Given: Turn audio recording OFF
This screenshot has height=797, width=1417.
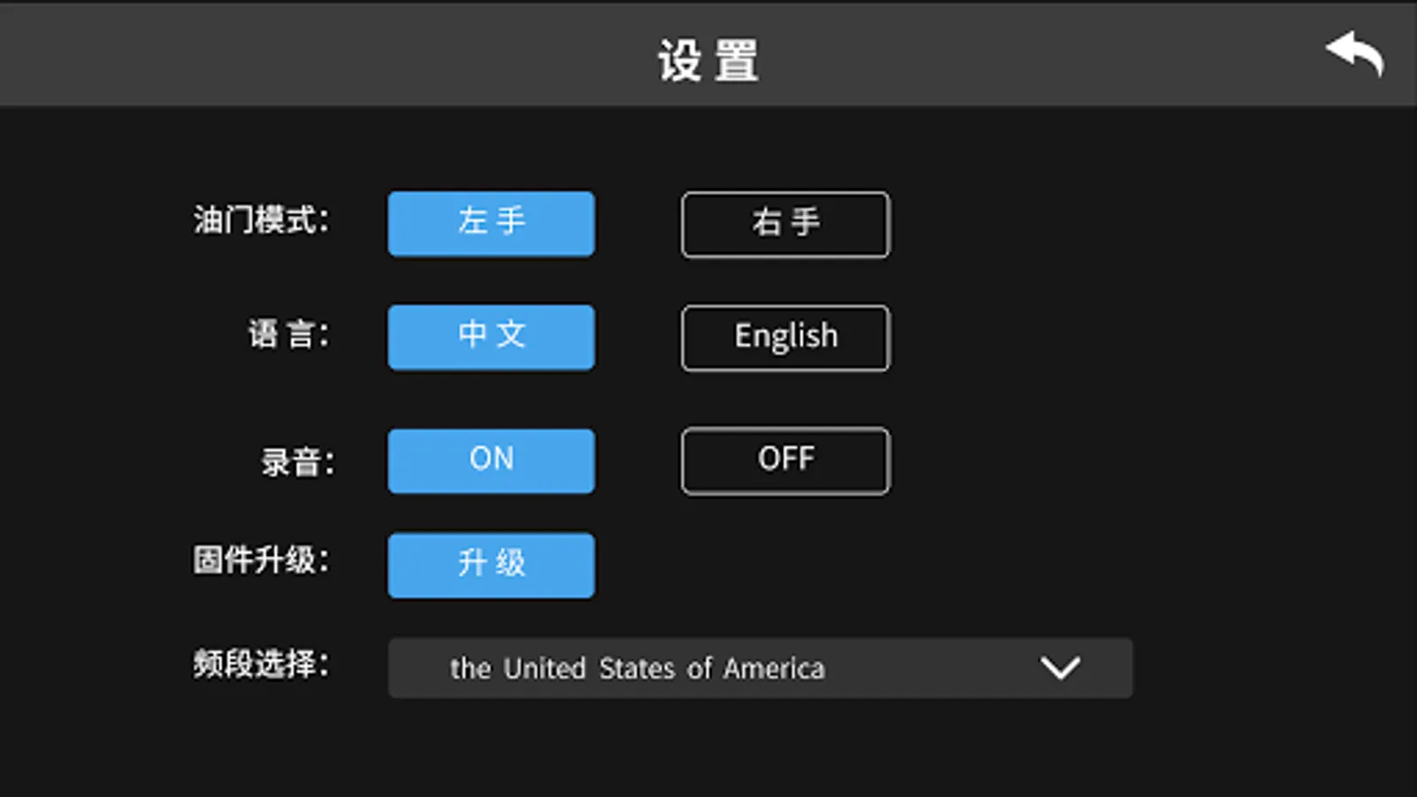Looking at the screenshot, I should [785, 460].
